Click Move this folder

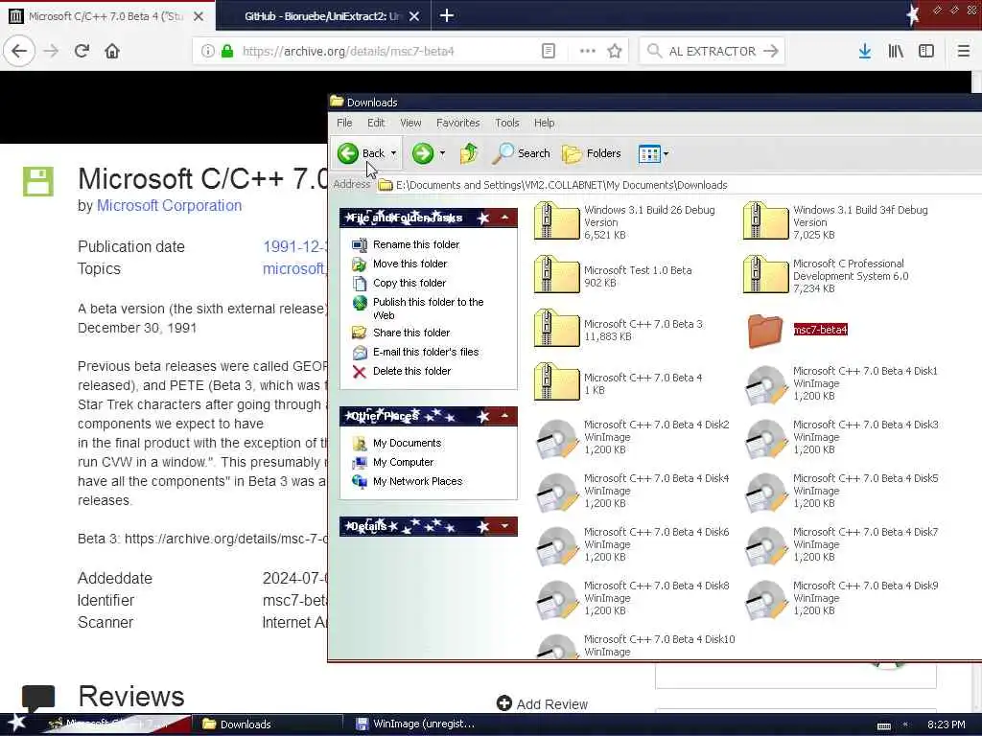pos(409,264)
